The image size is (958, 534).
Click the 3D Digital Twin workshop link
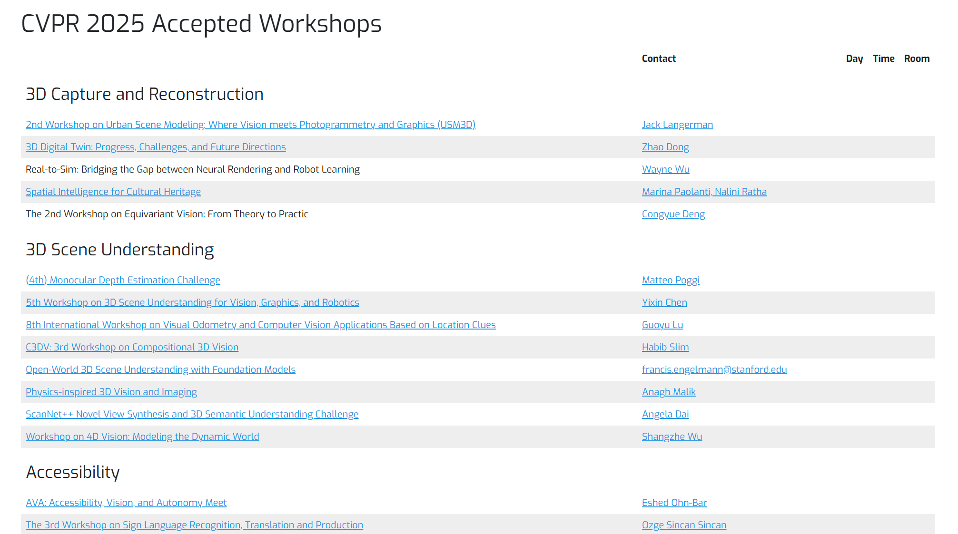(156, 146)
